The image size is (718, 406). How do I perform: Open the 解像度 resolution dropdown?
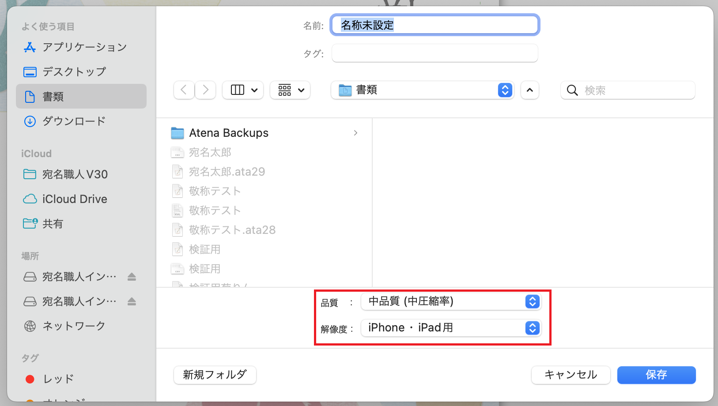tap(450, 328)
